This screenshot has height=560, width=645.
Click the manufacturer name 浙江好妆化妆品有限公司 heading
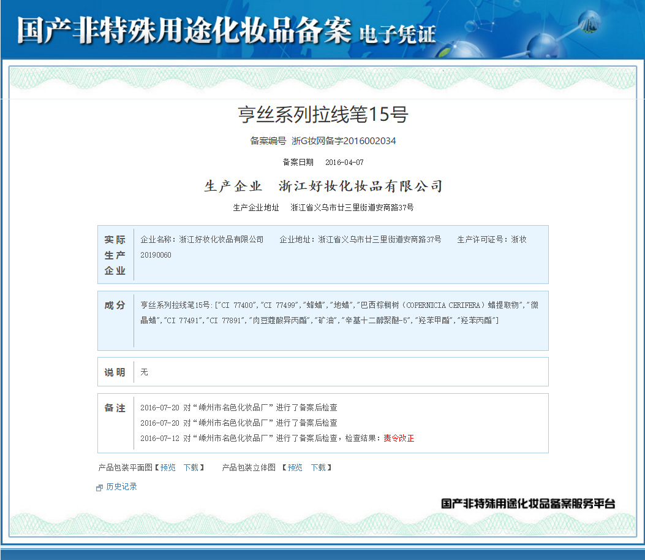360,186
